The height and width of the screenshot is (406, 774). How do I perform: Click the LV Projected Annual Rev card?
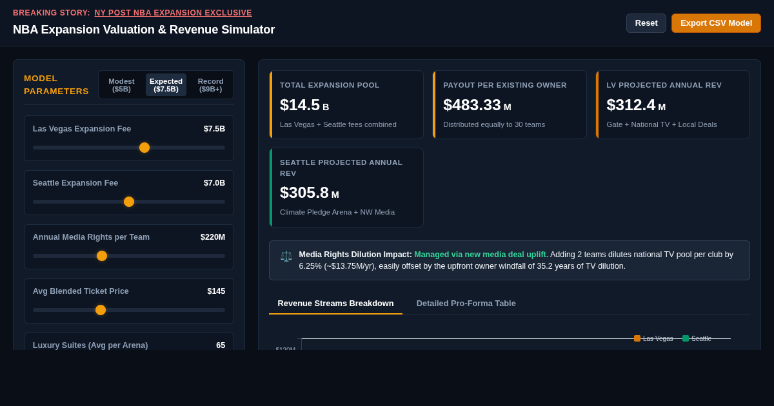pyautogui.click(x=673, y=104)
